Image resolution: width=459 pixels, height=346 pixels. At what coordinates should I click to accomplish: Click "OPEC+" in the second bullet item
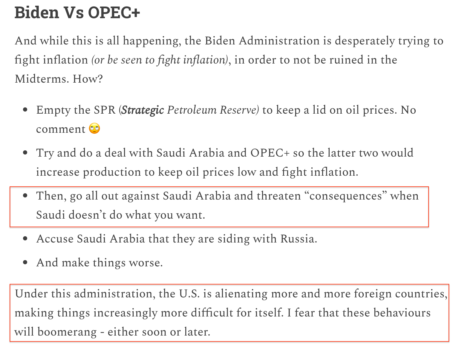coord(270,153)
